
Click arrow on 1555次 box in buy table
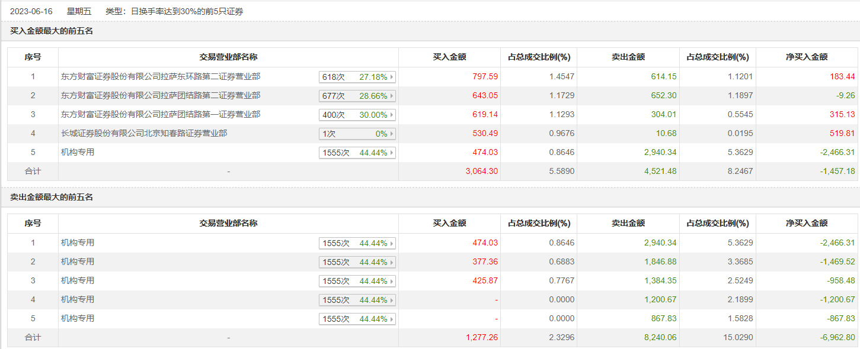coord(391,153)
